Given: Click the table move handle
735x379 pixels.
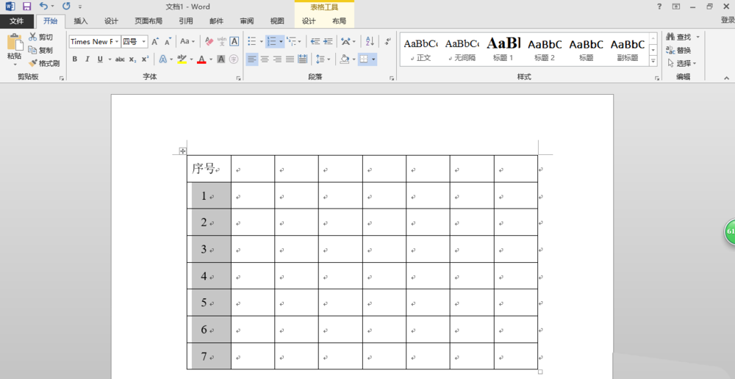Looking at the screenshot, I should (183, 151).
